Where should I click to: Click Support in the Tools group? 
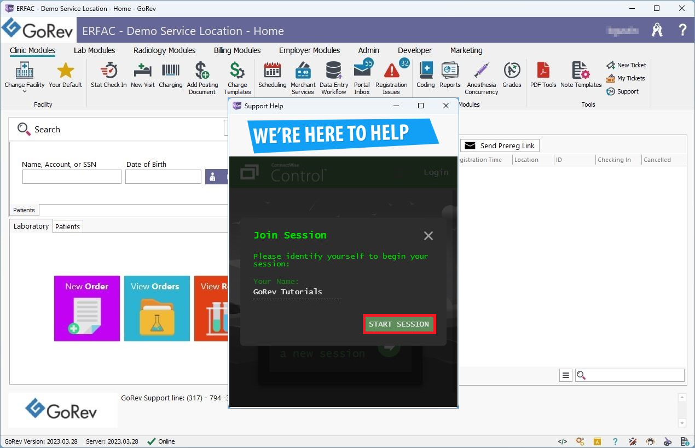622,91
